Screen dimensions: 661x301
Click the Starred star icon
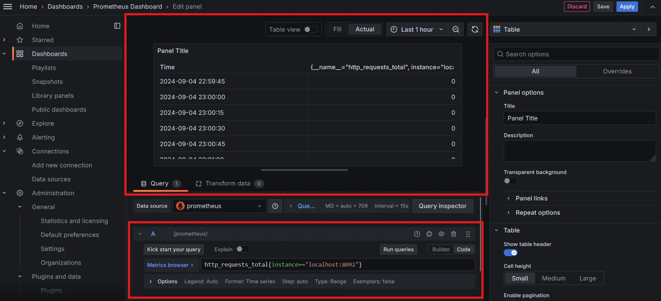coord(20,40)
